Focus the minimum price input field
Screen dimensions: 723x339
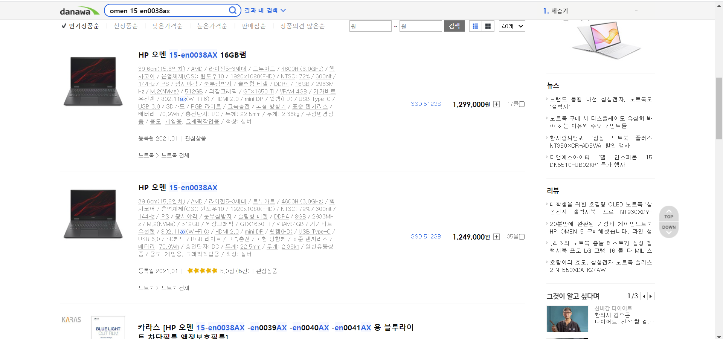coord(370,26)
